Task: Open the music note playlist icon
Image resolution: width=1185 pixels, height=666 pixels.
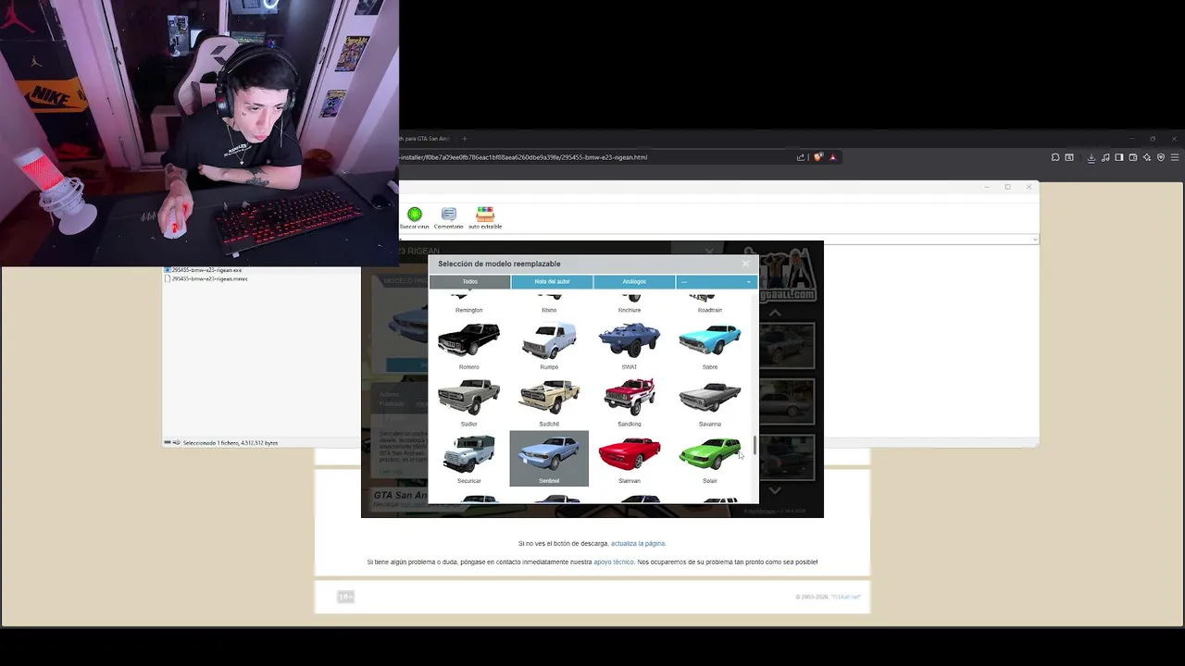Action: pyautogui.click(x=1105, y=157)
